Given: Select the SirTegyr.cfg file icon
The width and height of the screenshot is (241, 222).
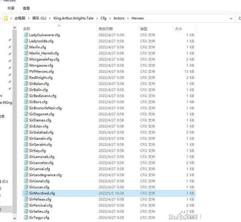Looking at the screenshot, I should click(x=26, y=217).
